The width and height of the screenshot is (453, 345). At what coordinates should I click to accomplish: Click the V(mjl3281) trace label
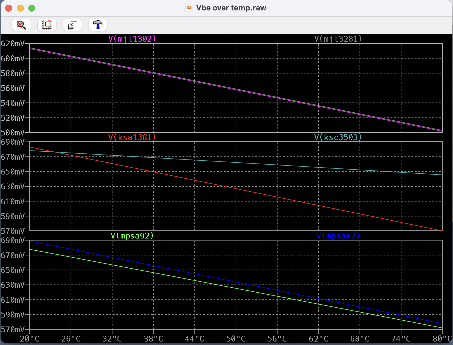pyautogui.click(x=338, y=39)
